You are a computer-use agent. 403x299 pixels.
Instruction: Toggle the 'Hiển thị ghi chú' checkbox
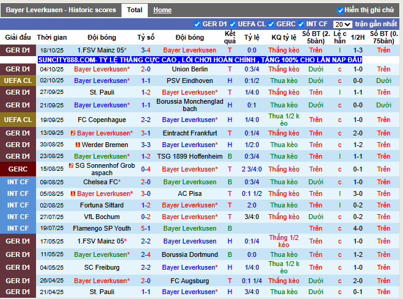point(340,10)
